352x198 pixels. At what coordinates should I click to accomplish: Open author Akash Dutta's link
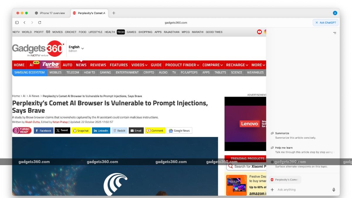33,122
